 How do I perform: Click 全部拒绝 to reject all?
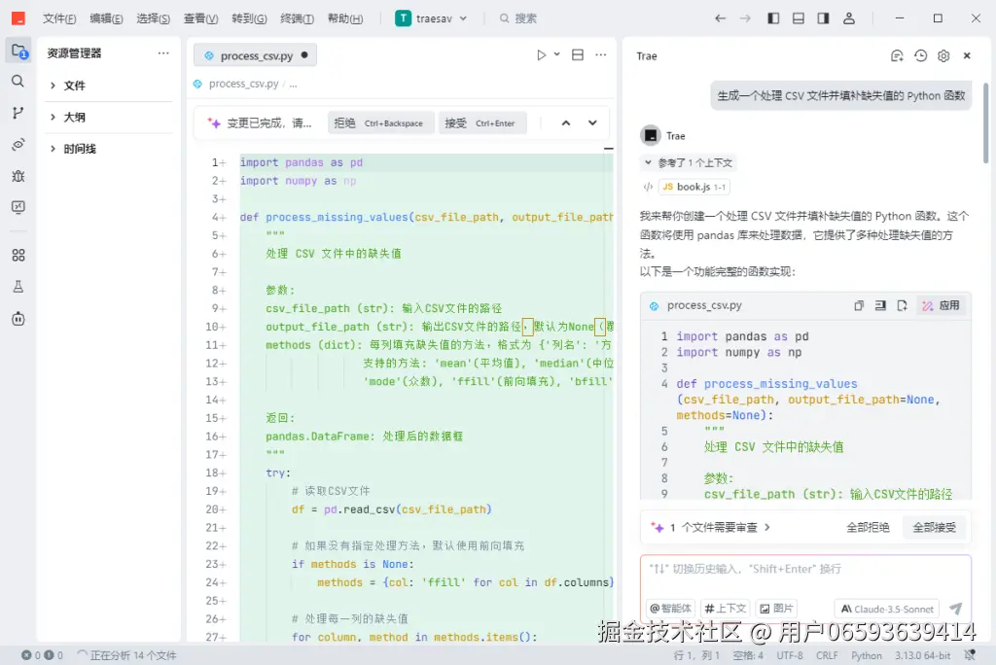pos(868,527)
